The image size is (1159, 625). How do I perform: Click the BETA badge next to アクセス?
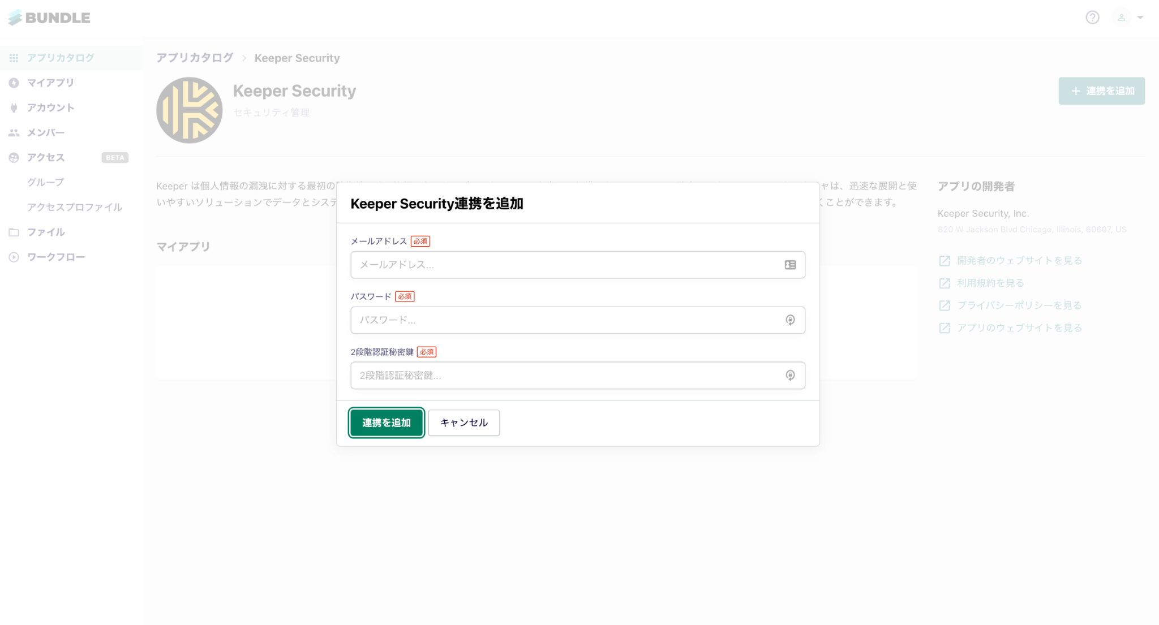(x=115, y=158)
